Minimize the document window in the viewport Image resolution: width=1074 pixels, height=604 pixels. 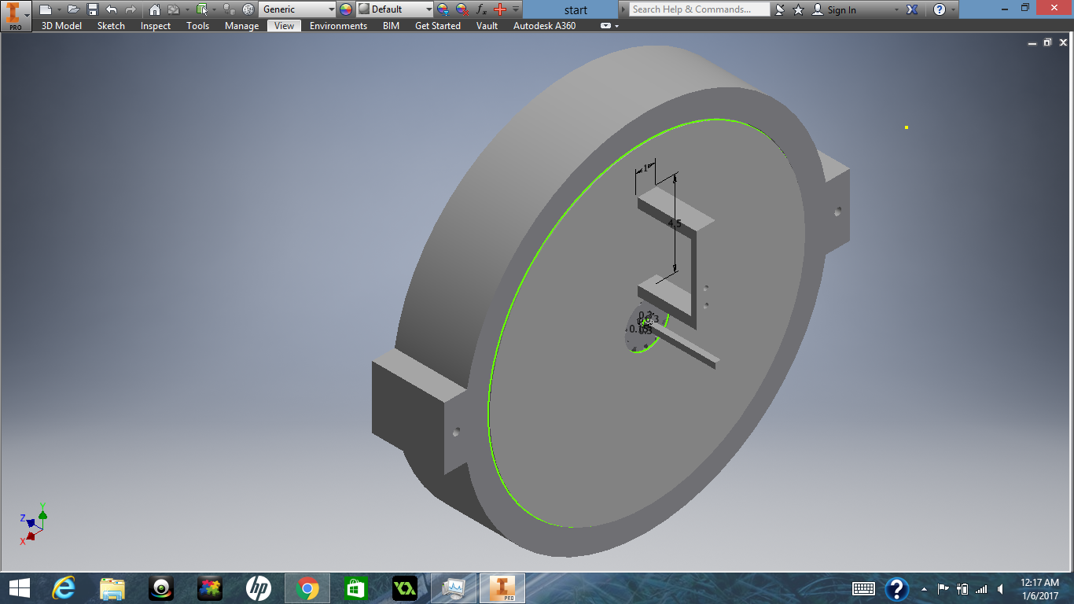point(1033,43)
